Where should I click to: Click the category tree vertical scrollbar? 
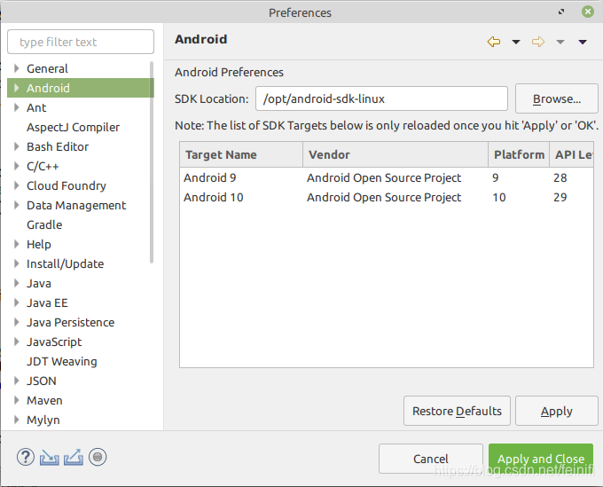coord(152,162)
